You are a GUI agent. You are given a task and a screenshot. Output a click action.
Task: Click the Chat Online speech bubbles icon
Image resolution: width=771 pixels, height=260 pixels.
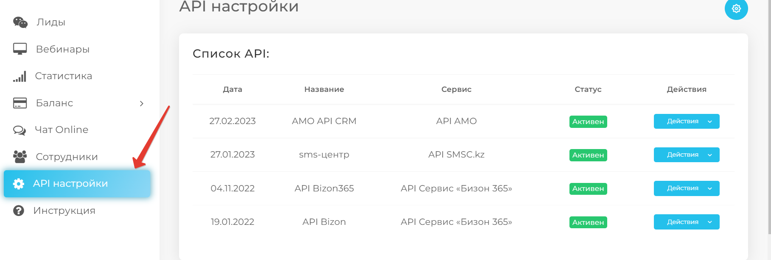20,130
